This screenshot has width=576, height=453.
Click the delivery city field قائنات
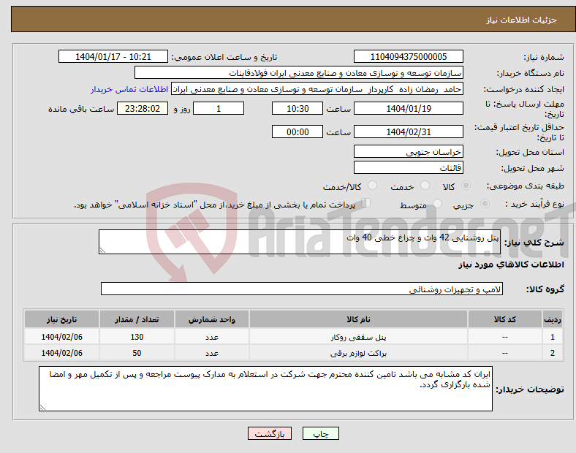(408, 168)
